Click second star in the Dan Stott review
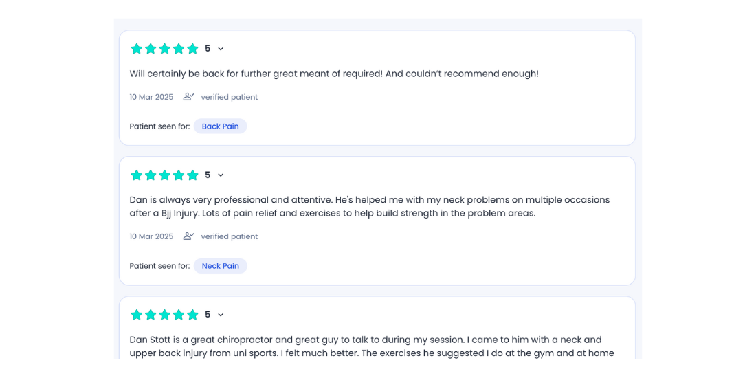The image size is (756, 378). [151, 315]
